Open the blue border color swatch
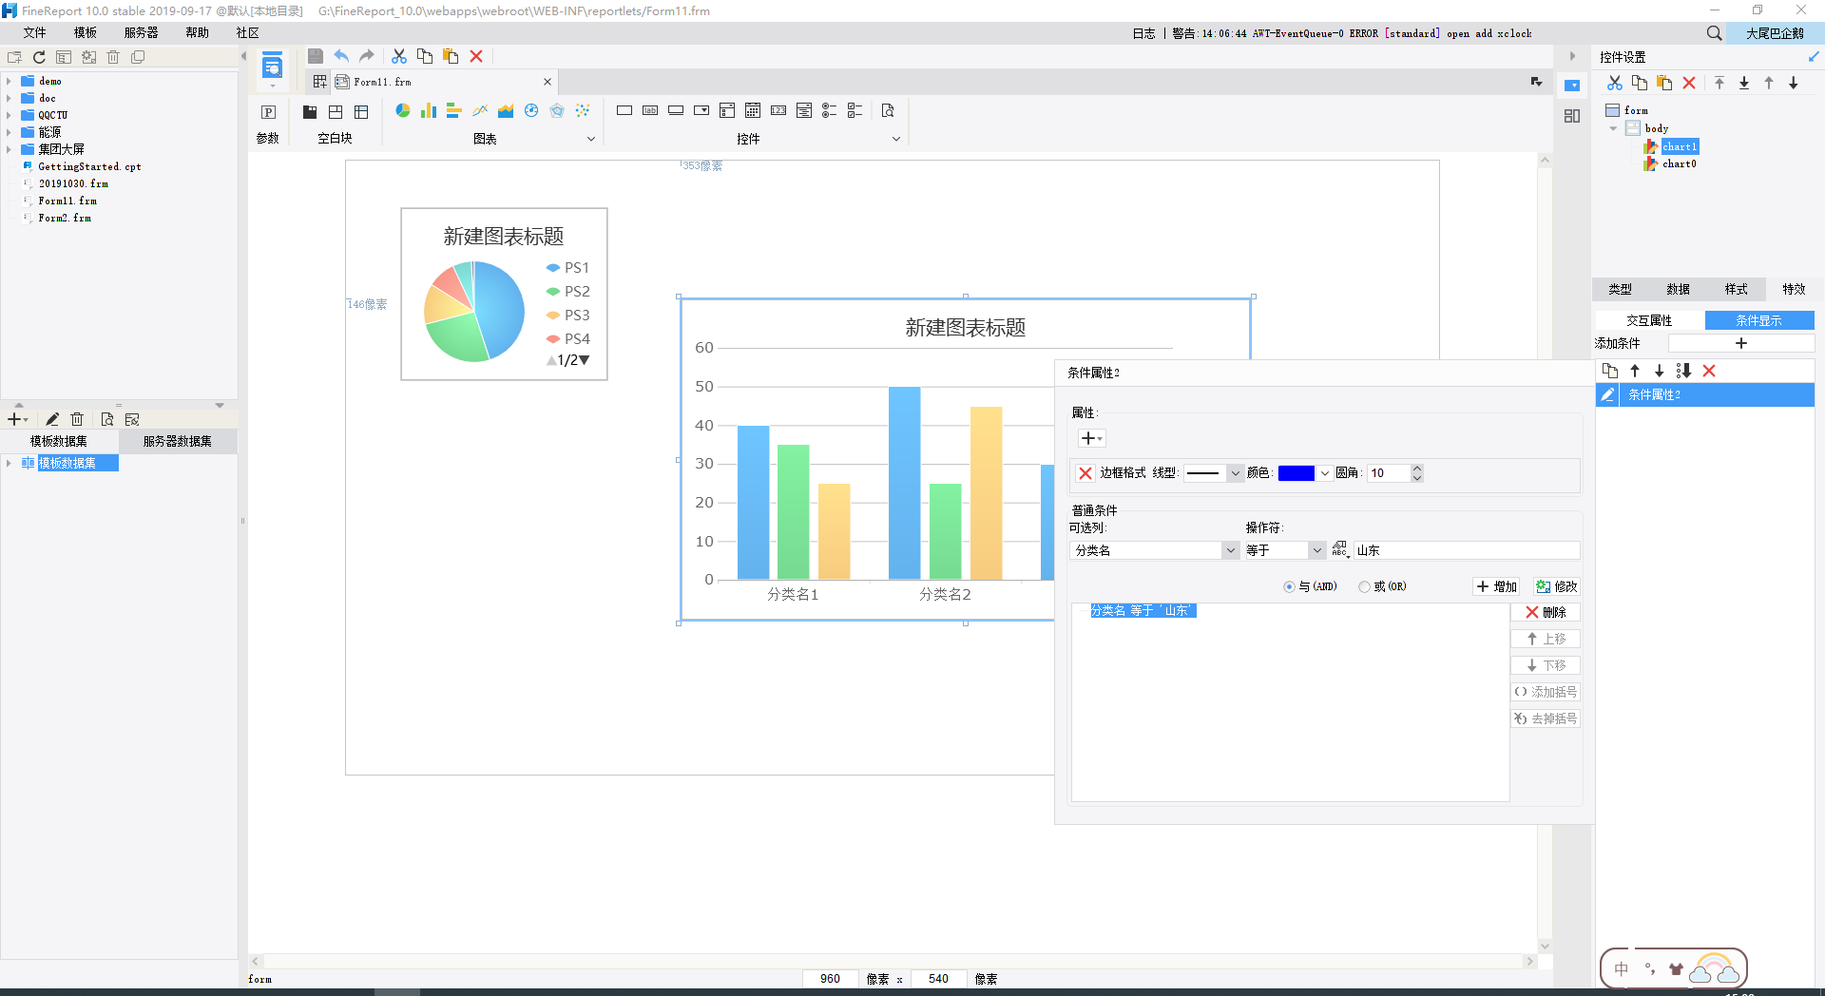 [1297, 473]
